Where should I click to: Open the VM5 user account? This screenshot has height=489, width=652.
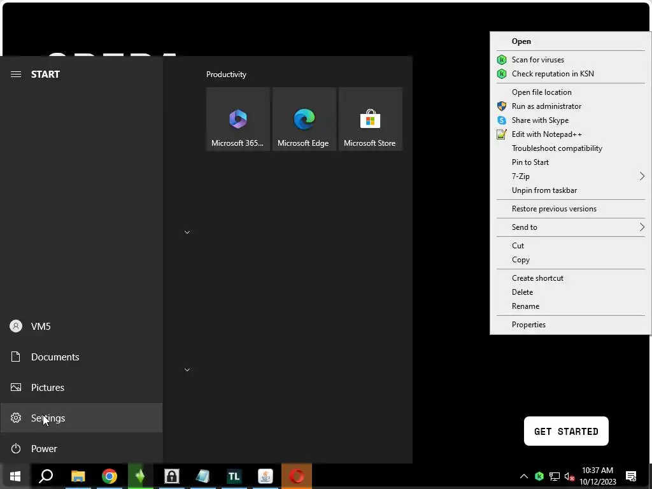click(x=81, y=327)
